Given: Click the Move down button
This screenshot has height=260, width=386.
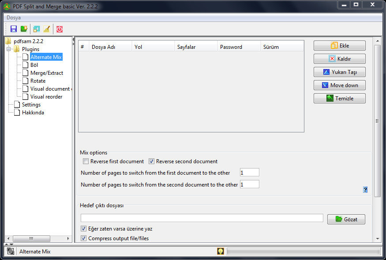Looking at the screenshot, I should coord(340,85).
